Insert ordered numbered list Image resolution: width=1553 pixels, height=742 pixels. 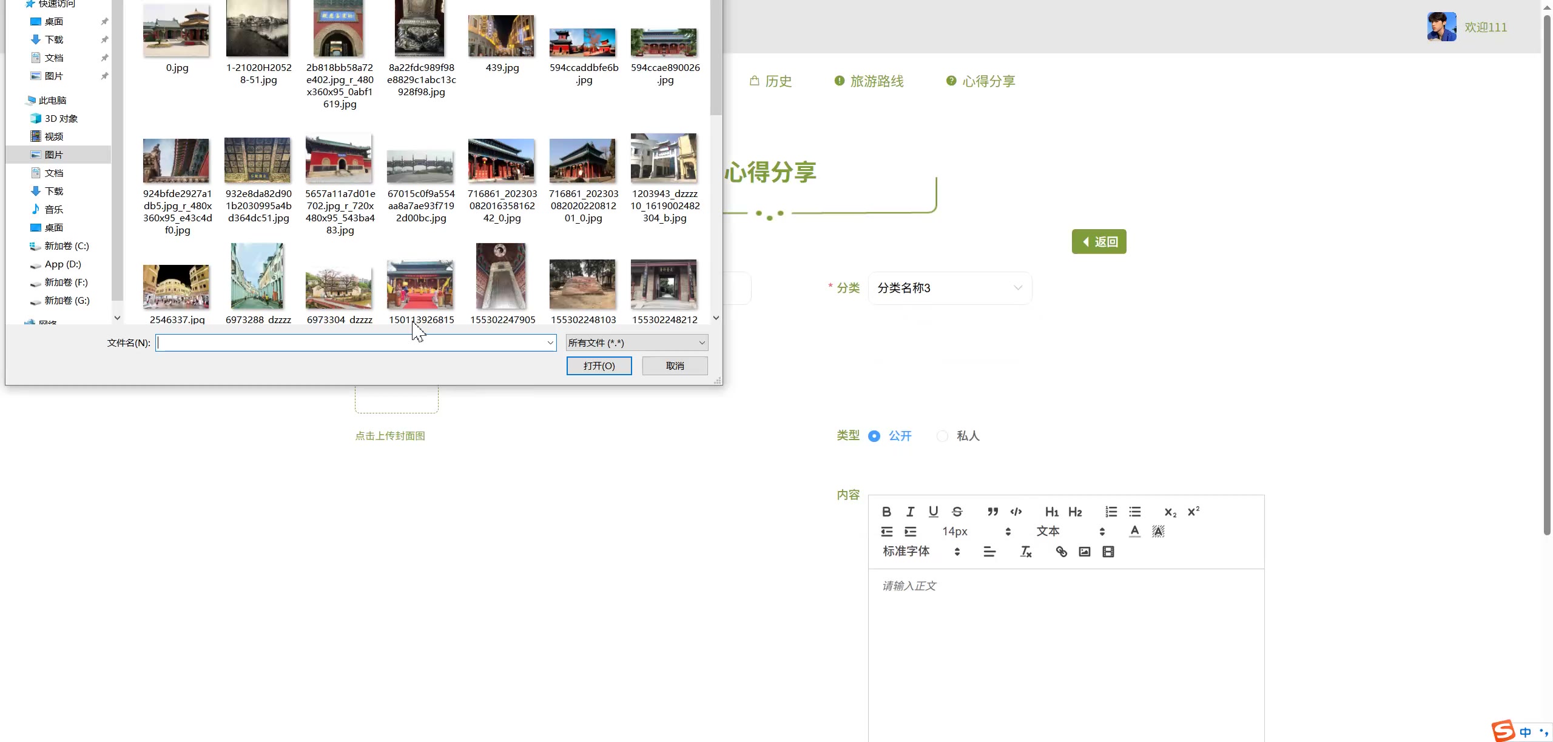tap(1111, 512)
